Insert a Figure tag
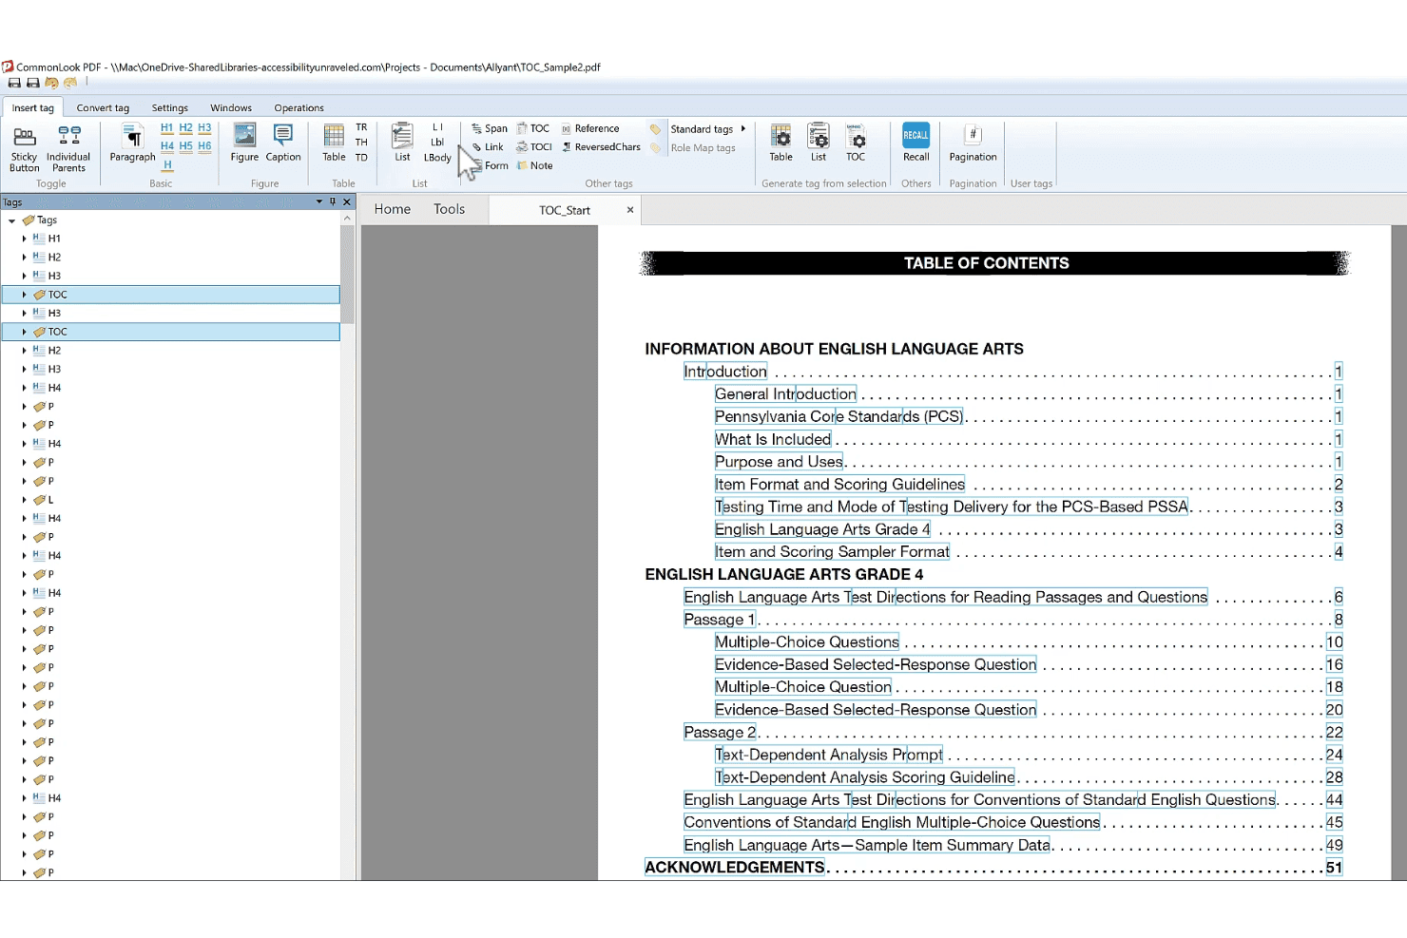The image size is (1407, 938). pos(244,143)
